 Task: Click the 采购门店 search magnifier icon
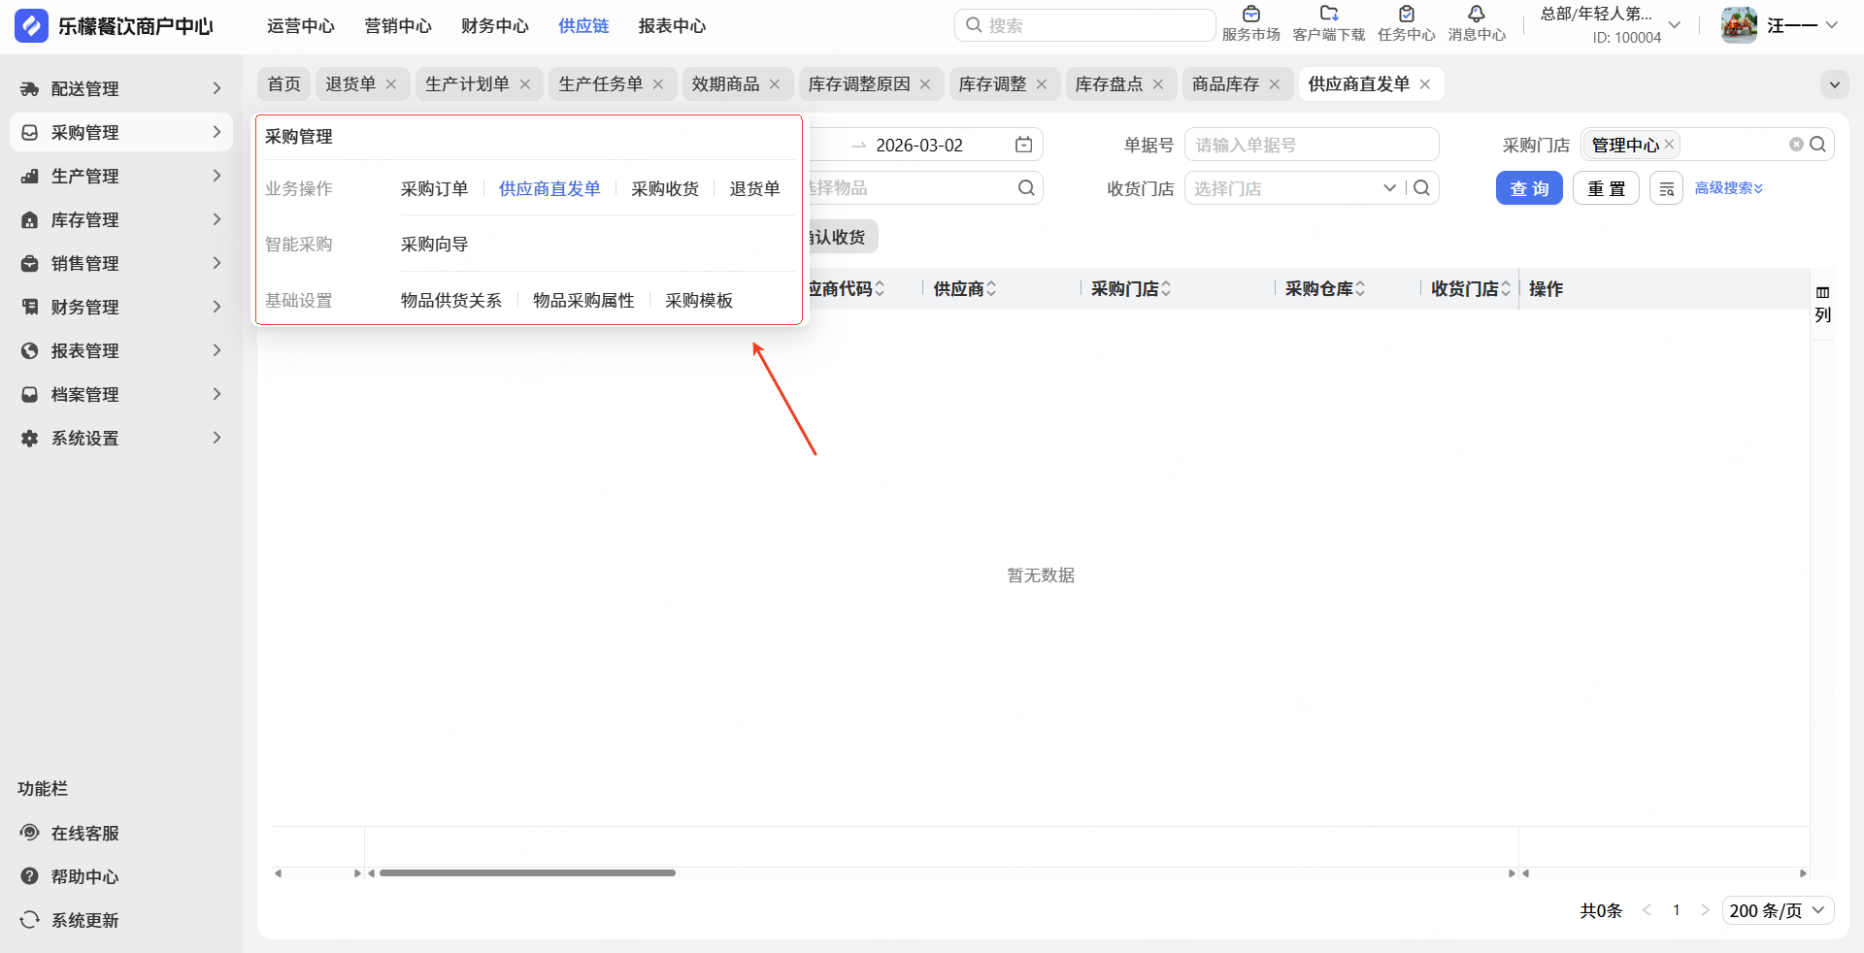point(1817,145)
